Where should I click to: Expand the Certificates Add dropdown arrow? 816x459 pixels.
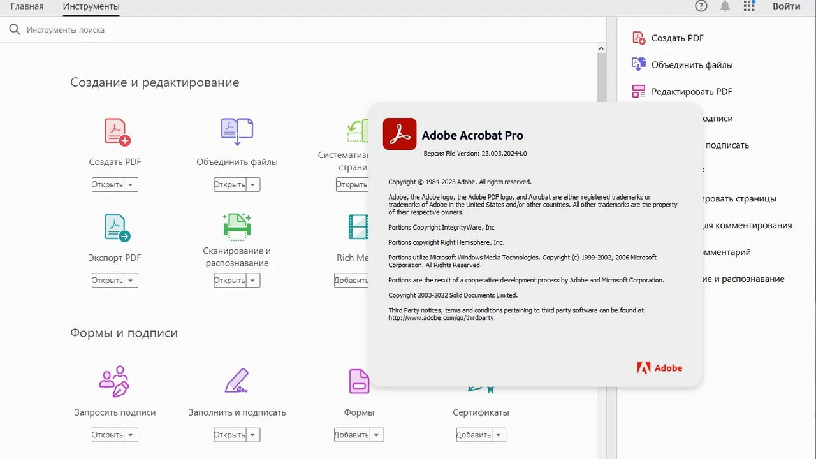click(499, 435)
